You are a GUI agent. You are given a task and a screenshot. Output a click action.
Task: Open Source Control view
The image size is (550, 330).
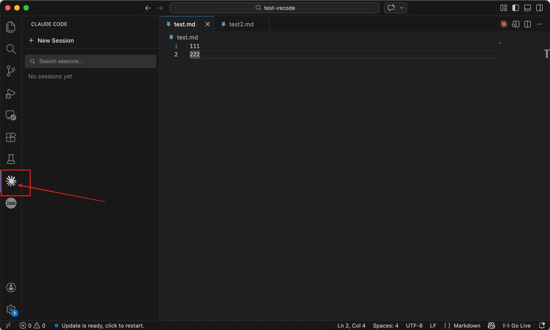[10, 71]
